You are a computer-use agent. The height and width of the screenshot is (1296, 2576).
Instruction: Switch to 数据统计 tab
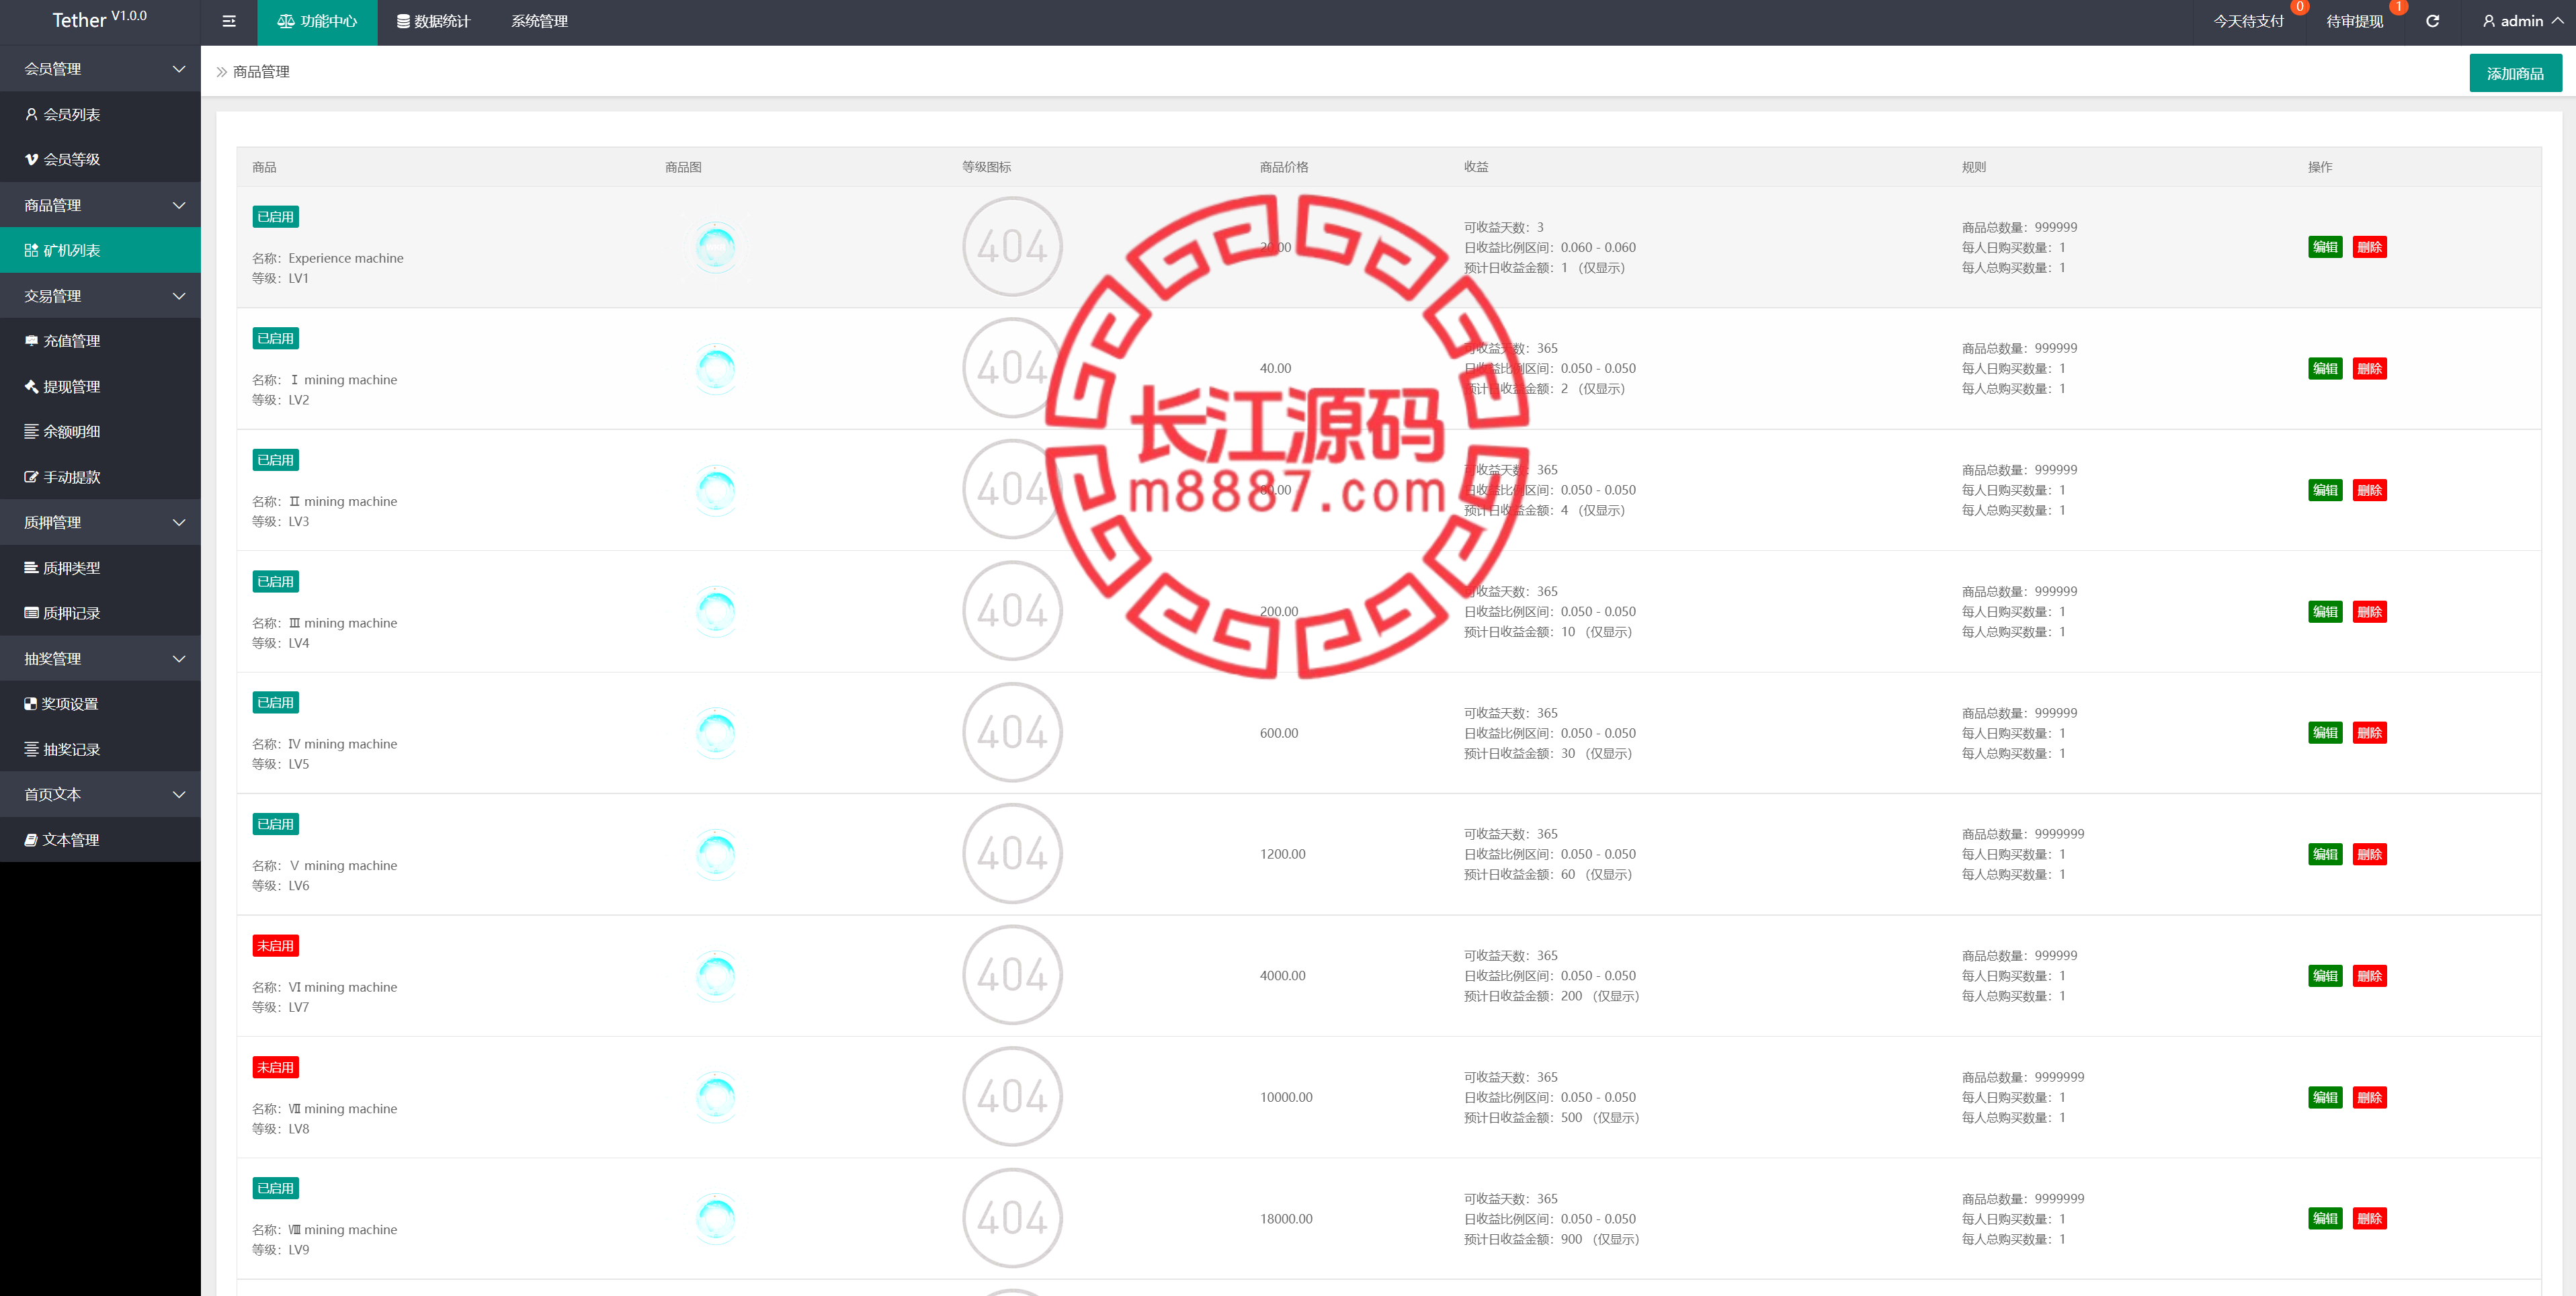(x=433, y=22)
